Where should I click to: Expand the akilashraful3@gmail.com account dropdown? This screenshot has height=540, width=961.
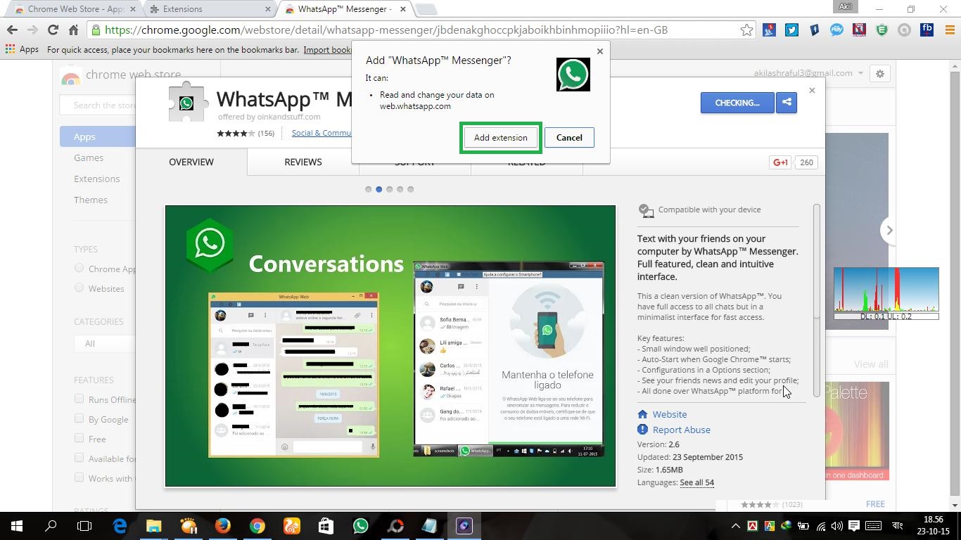(808, 73)
